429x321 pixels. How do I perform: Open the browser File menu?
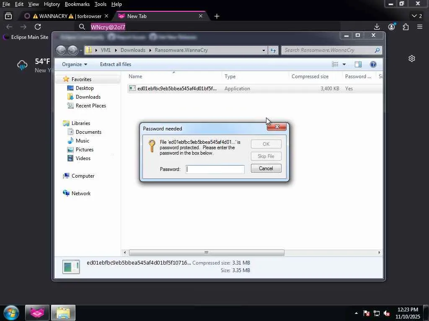pyautogui.click(x=6, y=4)
